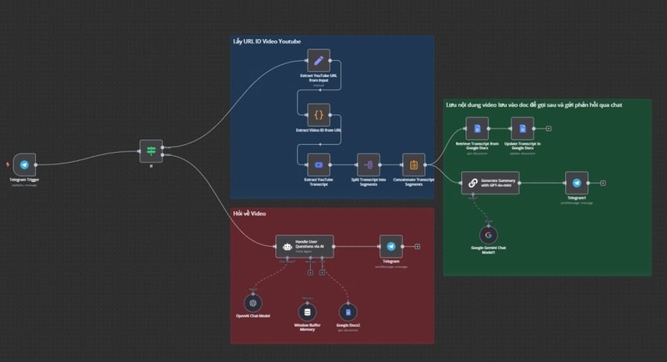Viewport: 667px width, 362px height.
Task: Select the 'Lấy URL ID Video Youtube' sticky note title
Action: click(x=267, y=41)
